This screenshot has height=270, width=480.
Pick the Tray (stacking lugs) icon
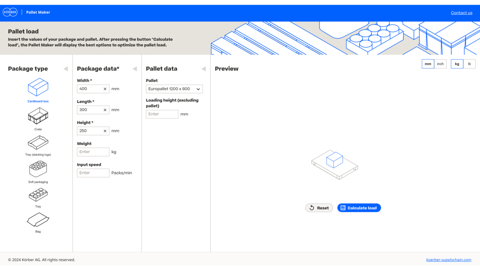click(38, 143)
